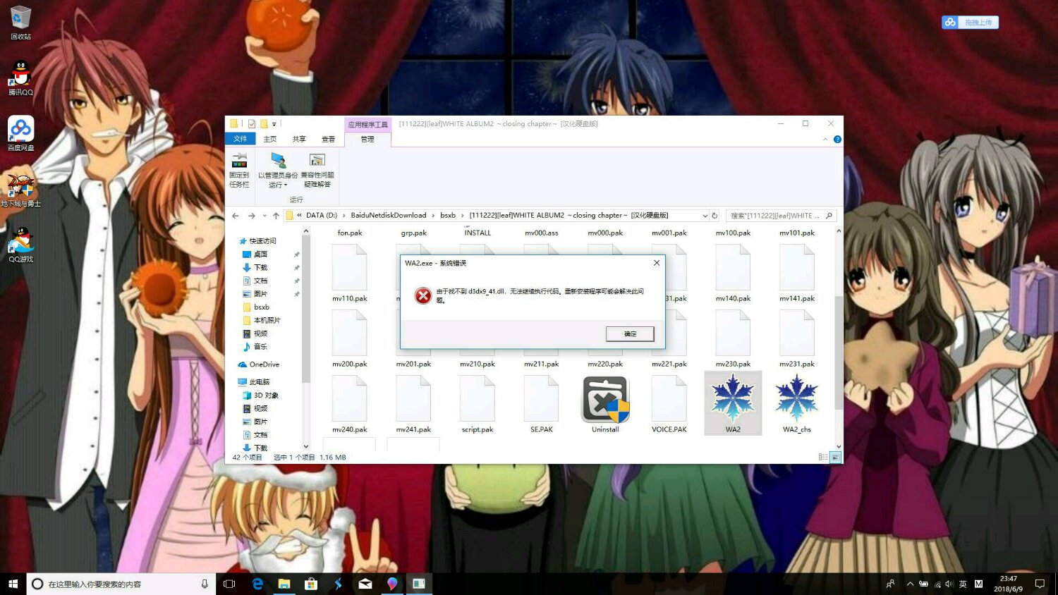Select the VOICE.PAK file
The height and width of the screenshot is (595, 1058).
pos(669,404)
